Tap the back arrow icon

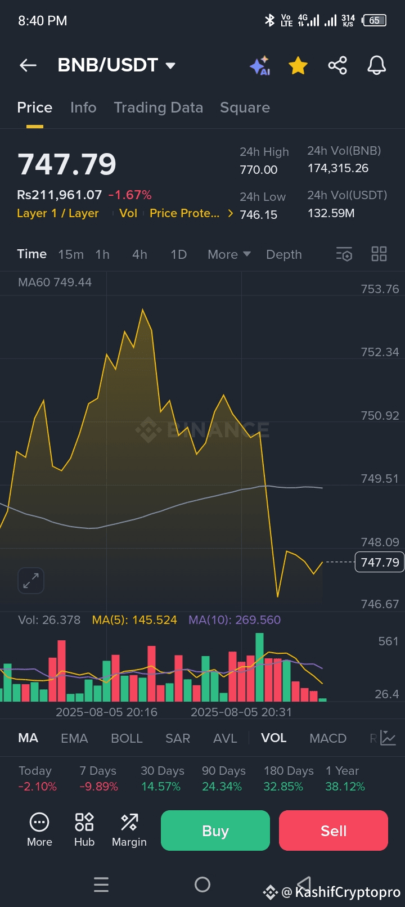coord(28,65)
